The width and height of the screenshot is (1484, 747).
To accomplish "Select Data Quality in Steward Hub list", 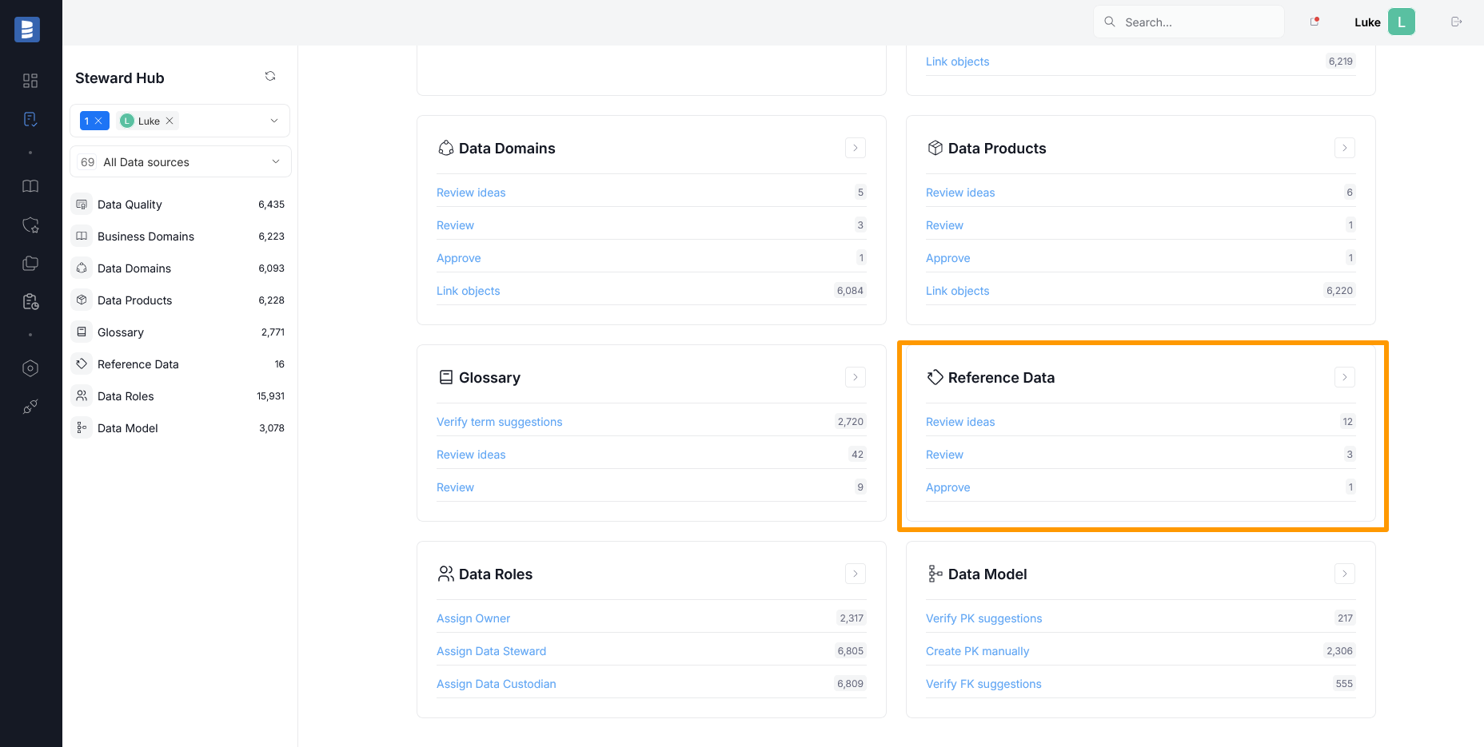I will 130,205.
